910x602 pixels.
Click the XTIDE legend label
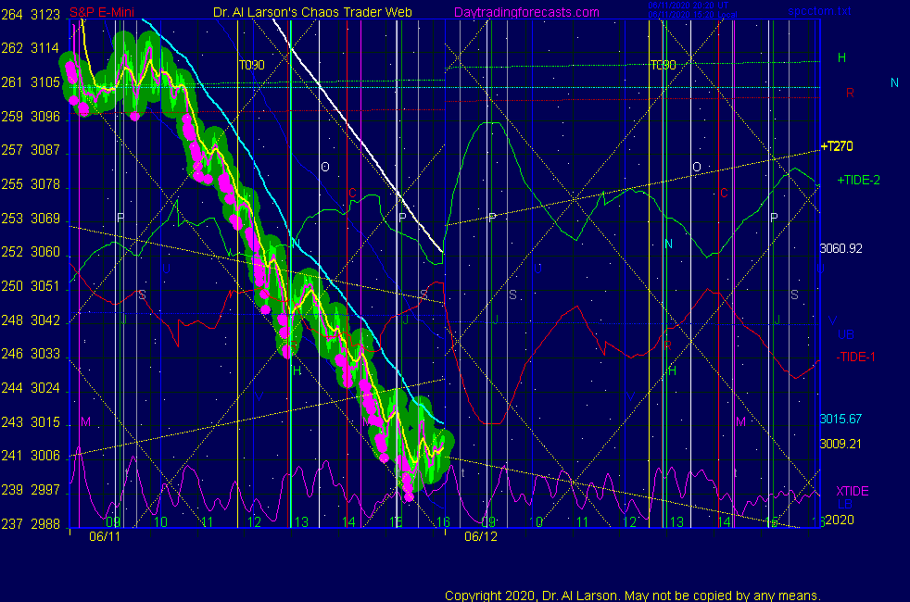click(852, 491)
